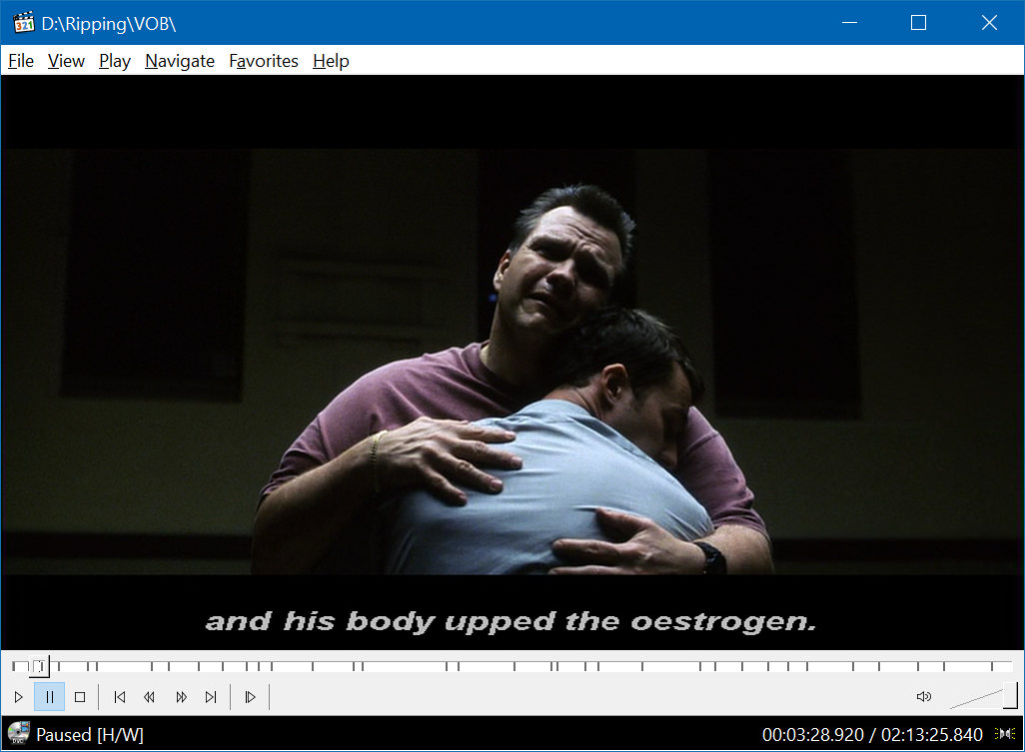Screen dimensions: 1025x752
Task: Step one frame forward
Action: tap(250, 697)
